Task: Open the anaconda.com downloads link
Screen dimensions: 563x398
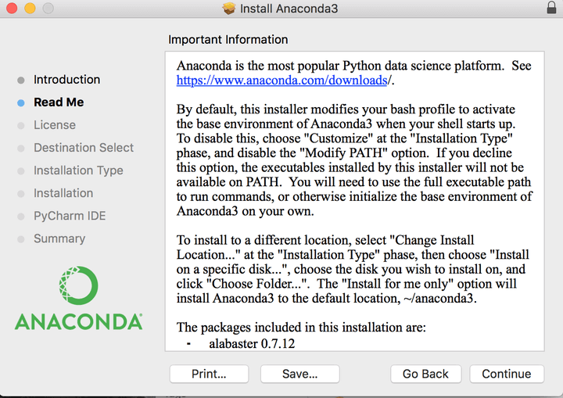Action: point(281,80)
